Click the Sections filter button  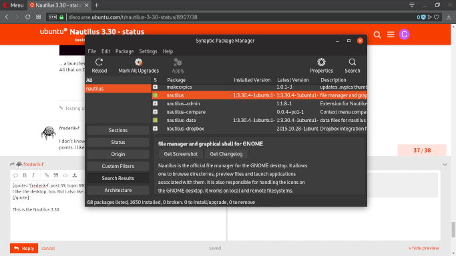118,130
